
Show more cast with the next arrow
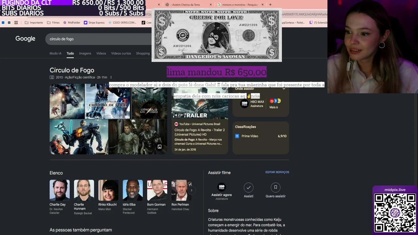191,190
